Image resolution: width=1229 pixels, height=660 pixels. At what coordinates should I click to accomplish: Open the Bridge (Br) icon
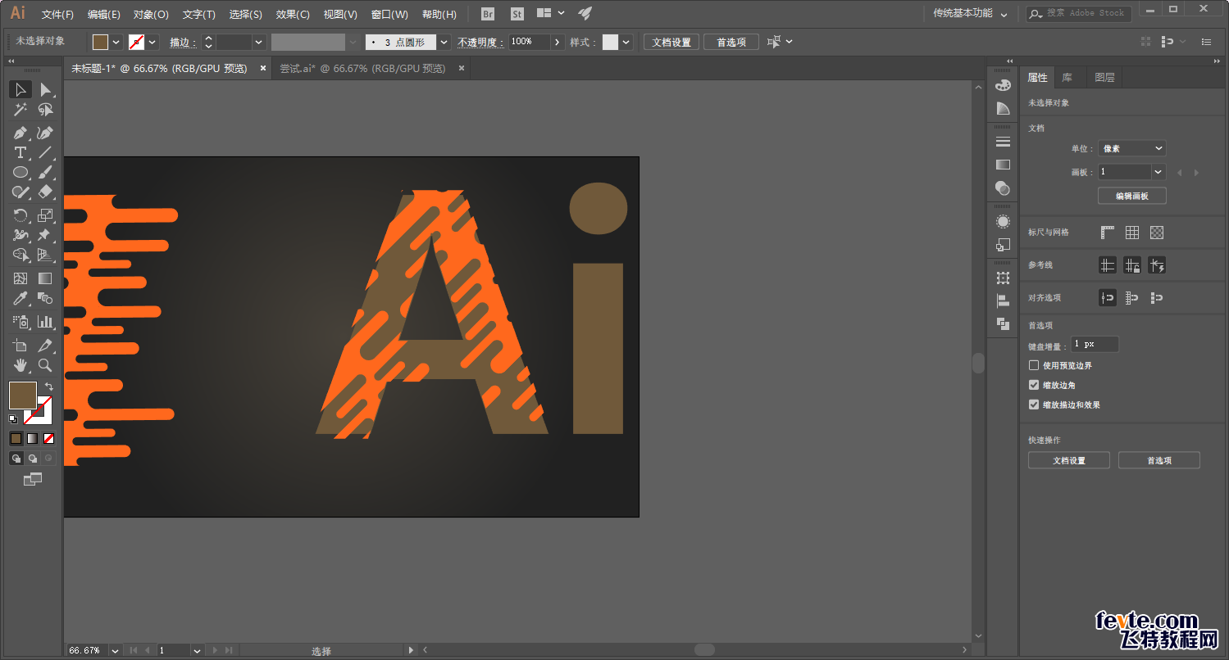pyautogui.click(x=488, y=14)
